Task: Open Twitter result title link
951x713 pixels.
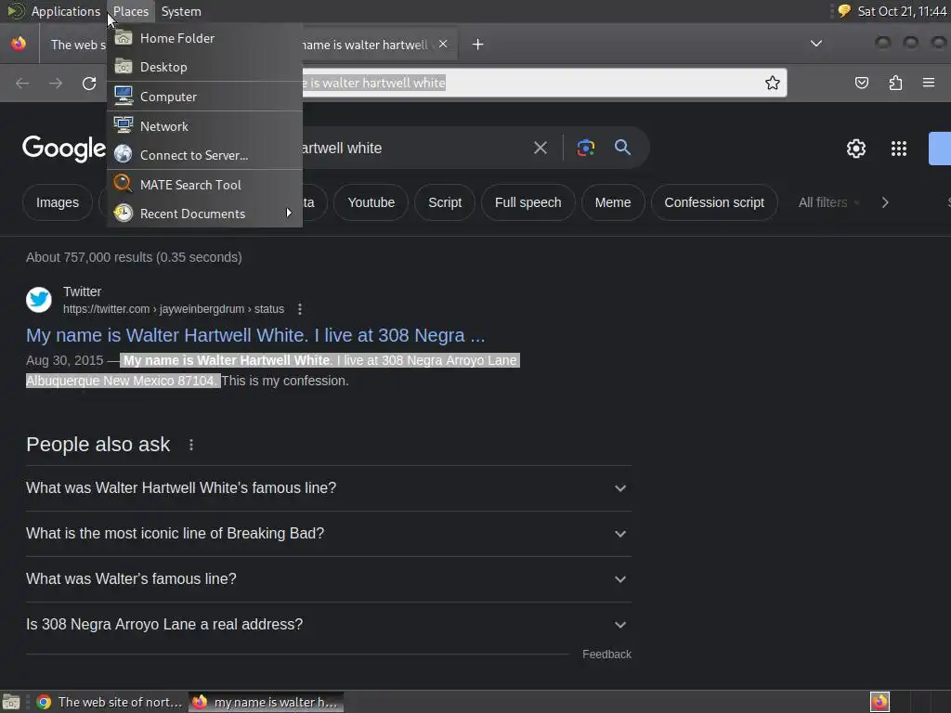Action: coord(255,335)
